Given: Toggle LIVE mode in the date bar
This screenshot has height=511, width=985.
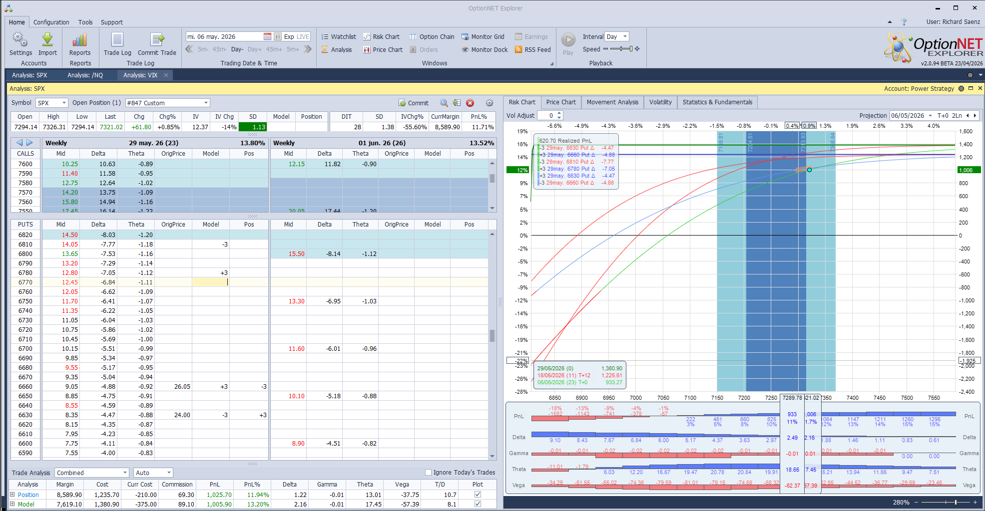Looking at the screenshot, I should tap(303, 36).
